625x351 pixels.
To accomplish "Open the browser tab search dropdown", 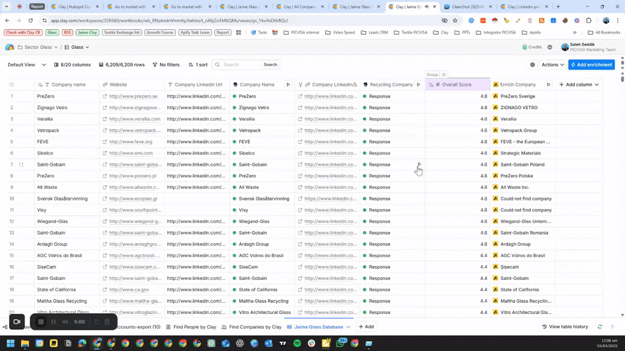I will coord(6,7).
